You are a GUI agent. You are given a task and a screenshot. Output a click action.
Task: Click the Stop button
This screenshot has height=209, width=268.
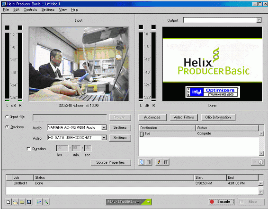point(251,201)
